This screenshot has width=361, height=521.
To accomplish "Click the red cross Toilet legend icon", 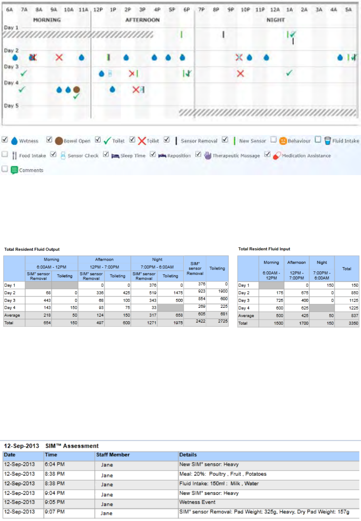I will (142, 141).
